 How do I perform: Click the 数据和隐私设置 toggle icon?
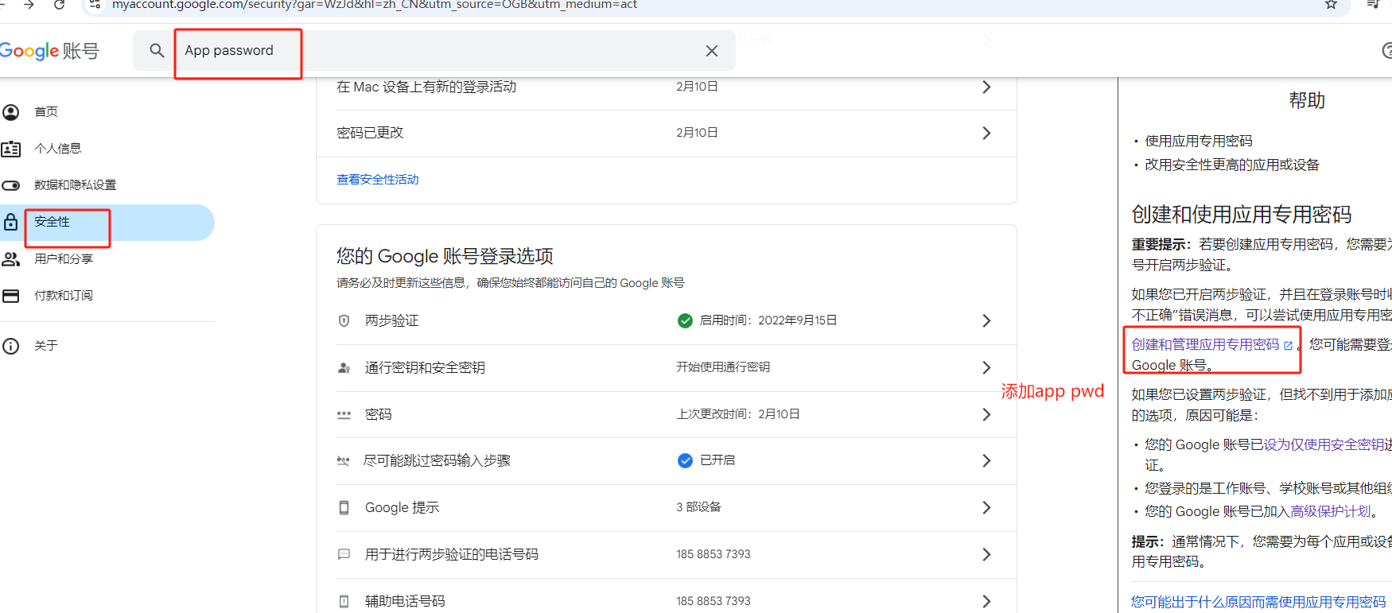point(11,185)
